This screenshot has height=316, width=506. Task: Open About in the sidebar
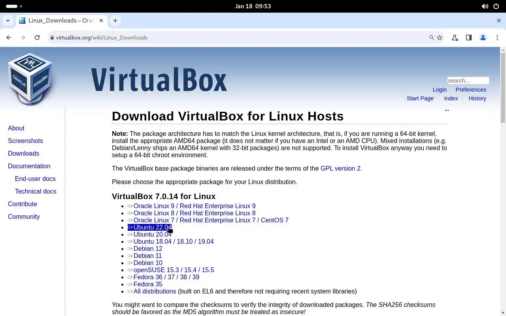point(16,128)
